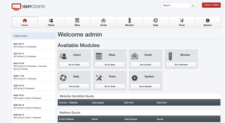Click the Tools module card wrench icon

99,78
